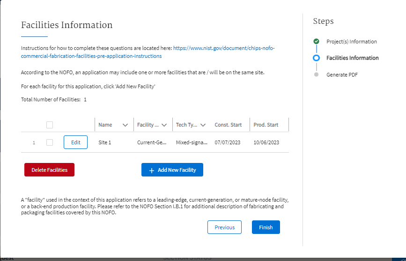The height and width of the screenshot is (261, 406).
Task: Click the Facilities Information step circle icon
Action: 317,58
